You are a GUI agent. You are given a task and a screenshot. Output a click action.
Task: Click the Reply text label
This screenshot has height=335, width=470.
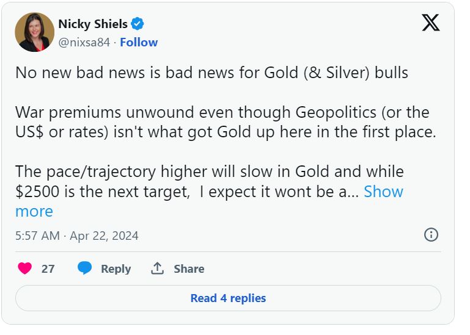coord(116,268)
